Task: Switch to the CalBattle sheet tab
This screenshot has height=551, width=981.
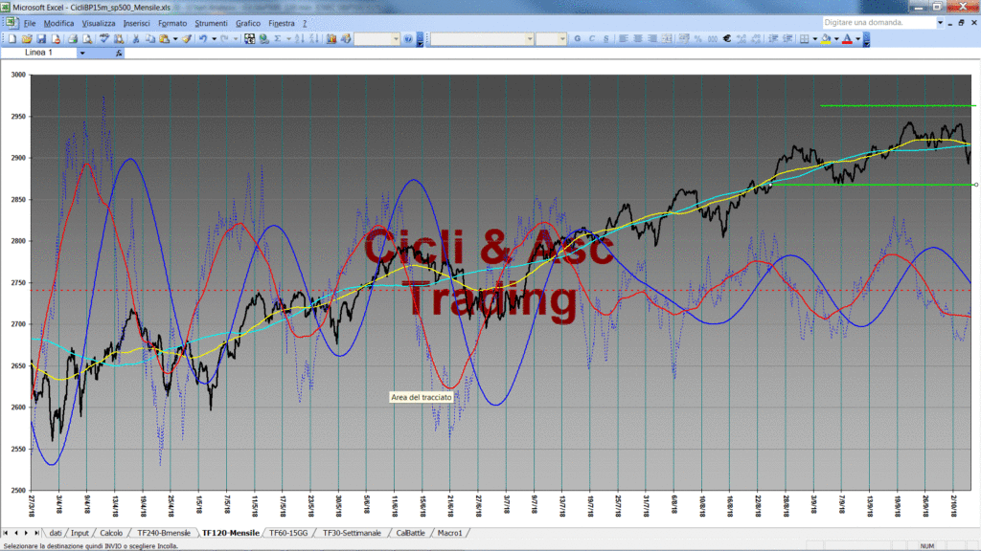Action: click(410, 533)
